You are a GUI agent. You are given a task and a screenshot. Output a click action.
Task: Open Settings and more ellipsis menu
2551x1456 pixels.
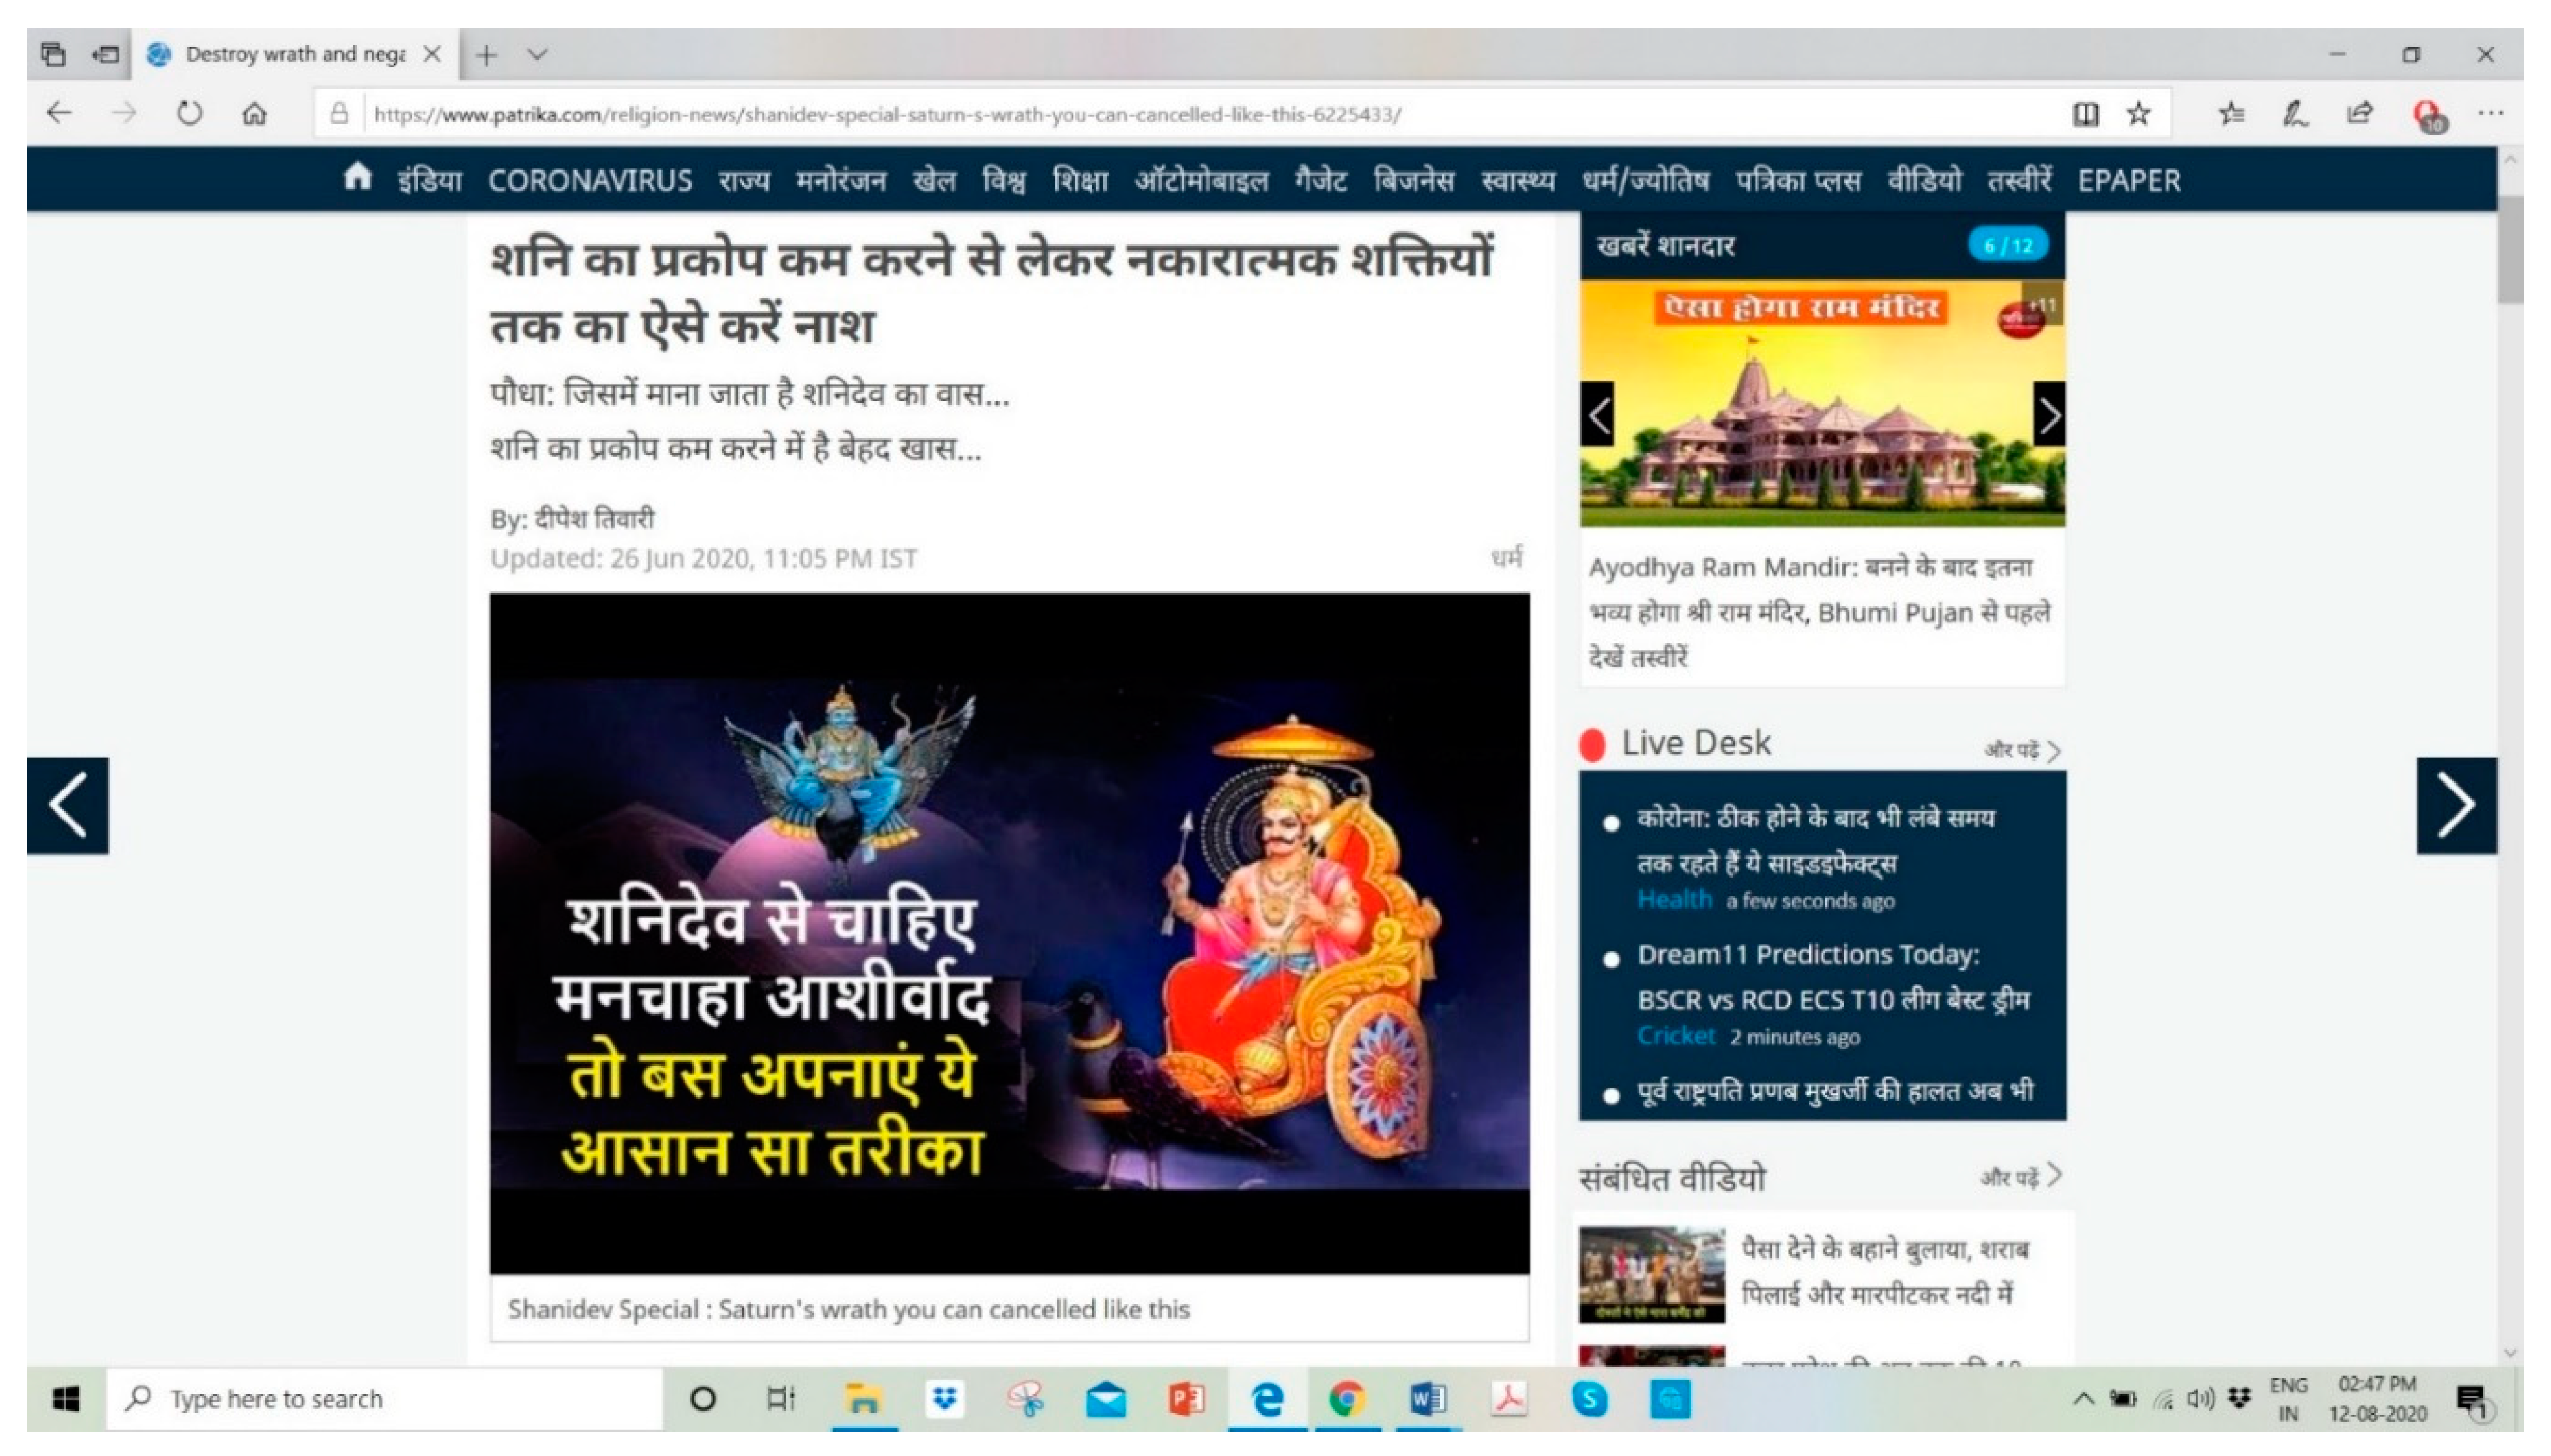pos(2490,114)
